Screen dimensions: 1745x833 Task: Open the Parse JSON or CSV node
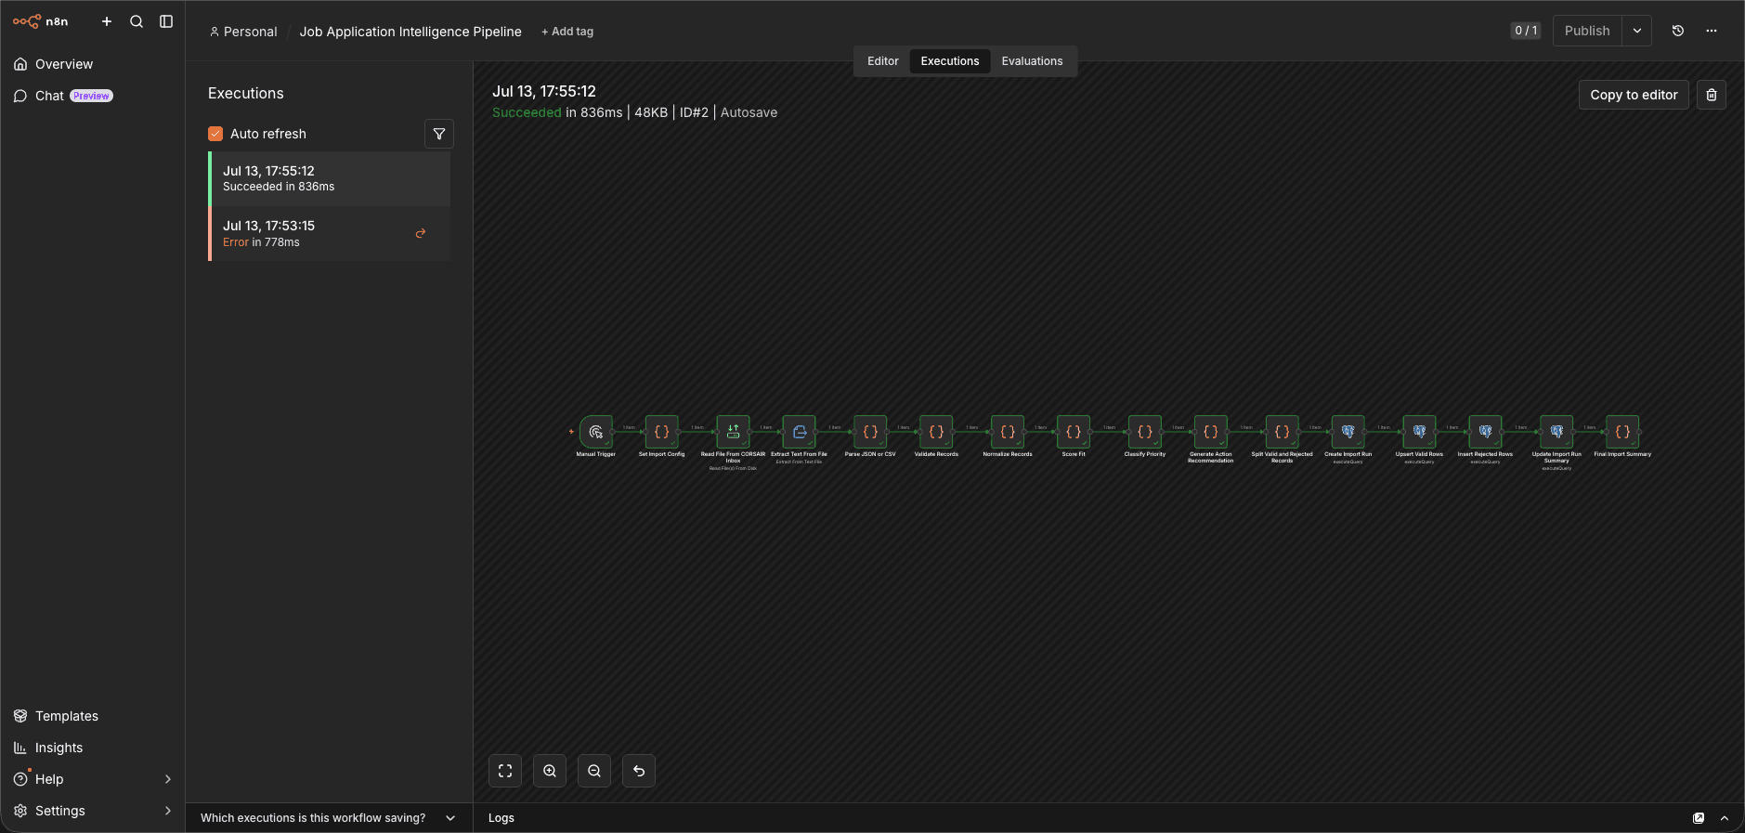point(870,432)
